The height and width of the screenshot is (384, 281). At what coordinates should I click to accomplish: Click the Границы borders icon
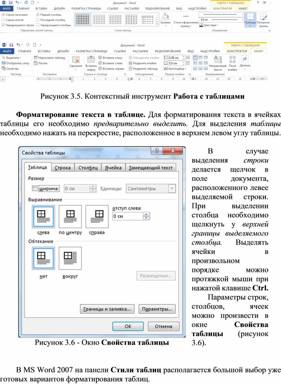pyautogui.click(x=250, y=17)
